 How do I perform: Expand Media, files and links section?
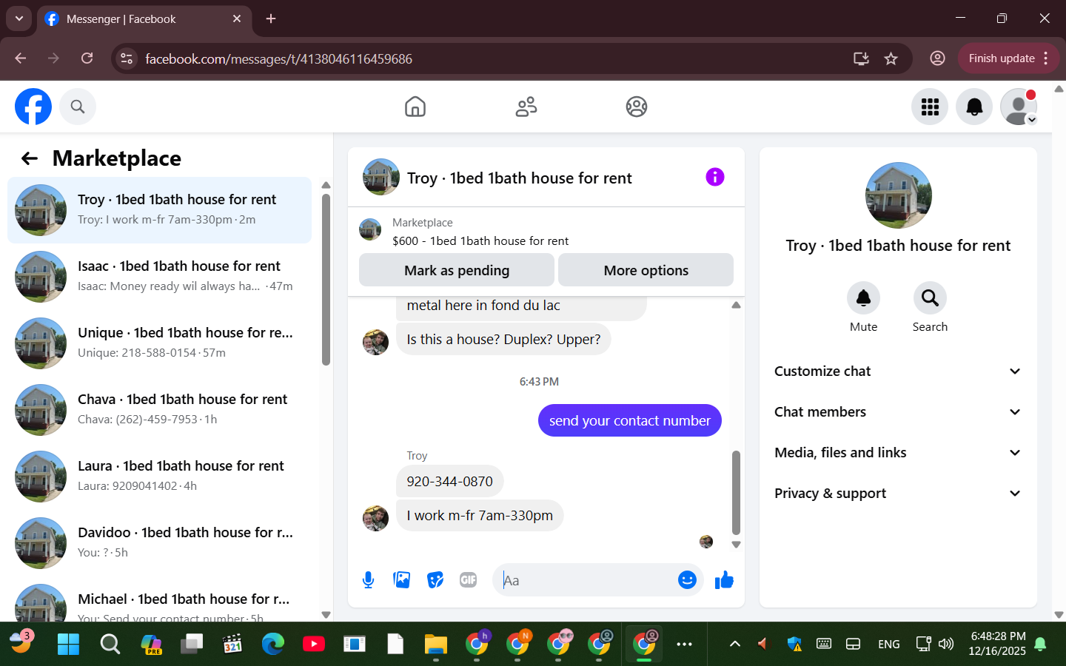pyautogui.click(x=898, y=453)
